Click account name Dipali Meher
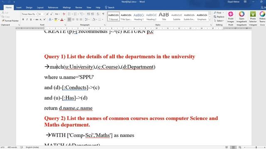Screen dimensions: 266x149 click(x=234, y=2)
